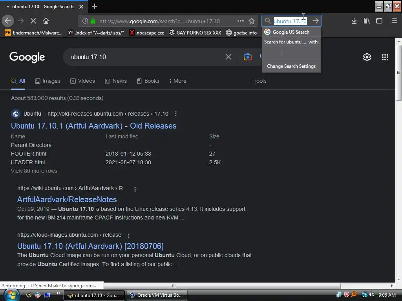Click the HEADER.html row text

[28, 162]
